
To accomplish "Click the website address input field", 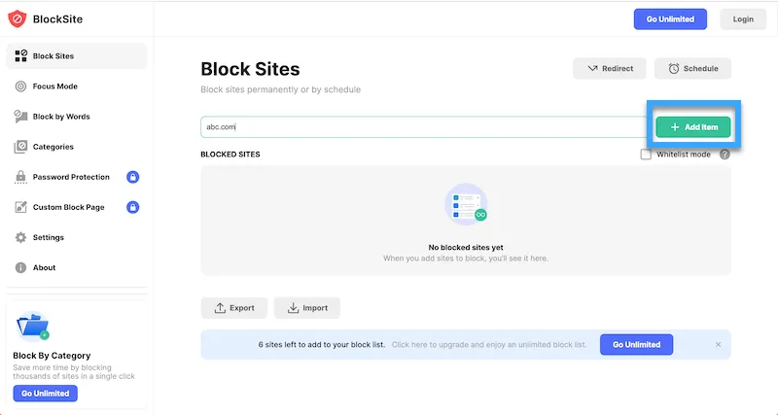I will tap(424, 127).
